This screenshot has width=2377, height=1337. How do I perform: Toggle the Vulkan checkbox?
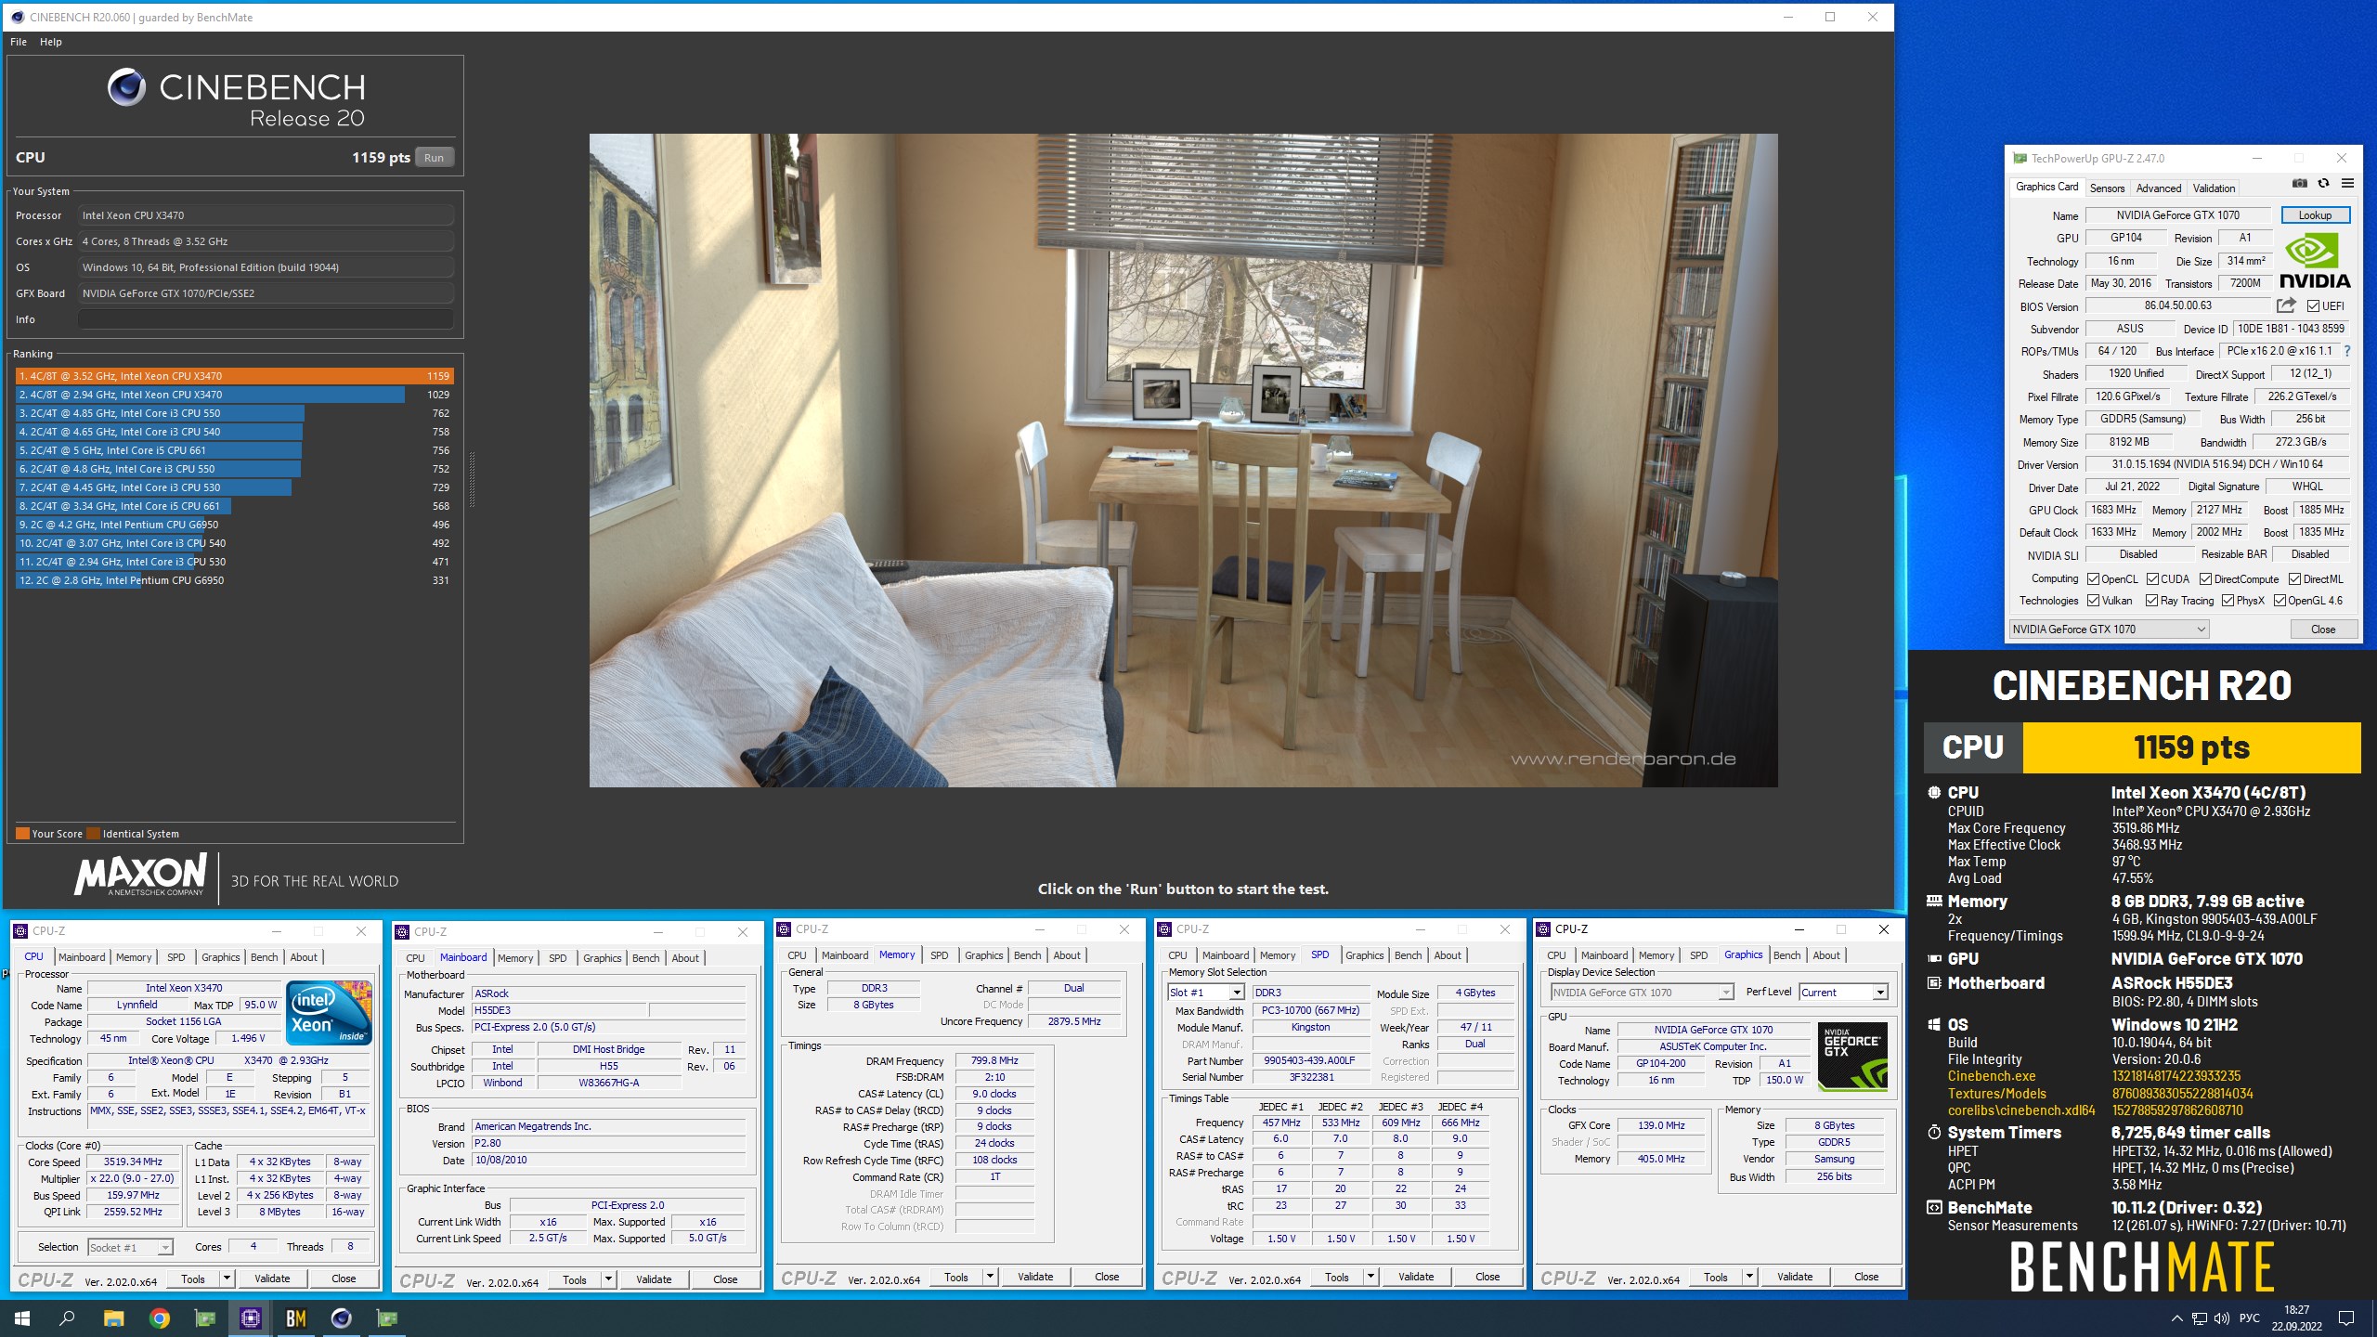tap(2093, 601)
